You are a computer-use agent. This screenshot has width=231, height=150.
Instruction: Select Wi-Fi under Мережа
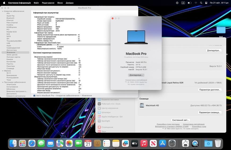pyautogui.click(x=8, y=73)
